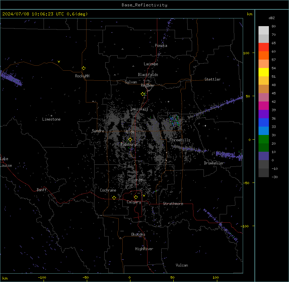The width and height of the screenshot is (289, 282).
Task: Pick the light gray 70-80 dBZ swatch
Action: [264, 30]
